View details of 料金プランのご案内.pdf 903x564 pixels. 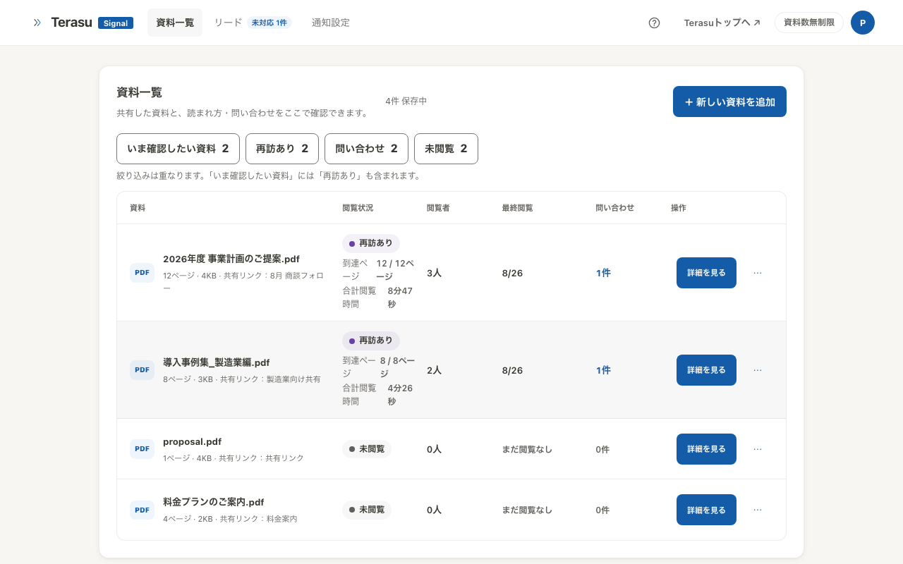(706, 510)
